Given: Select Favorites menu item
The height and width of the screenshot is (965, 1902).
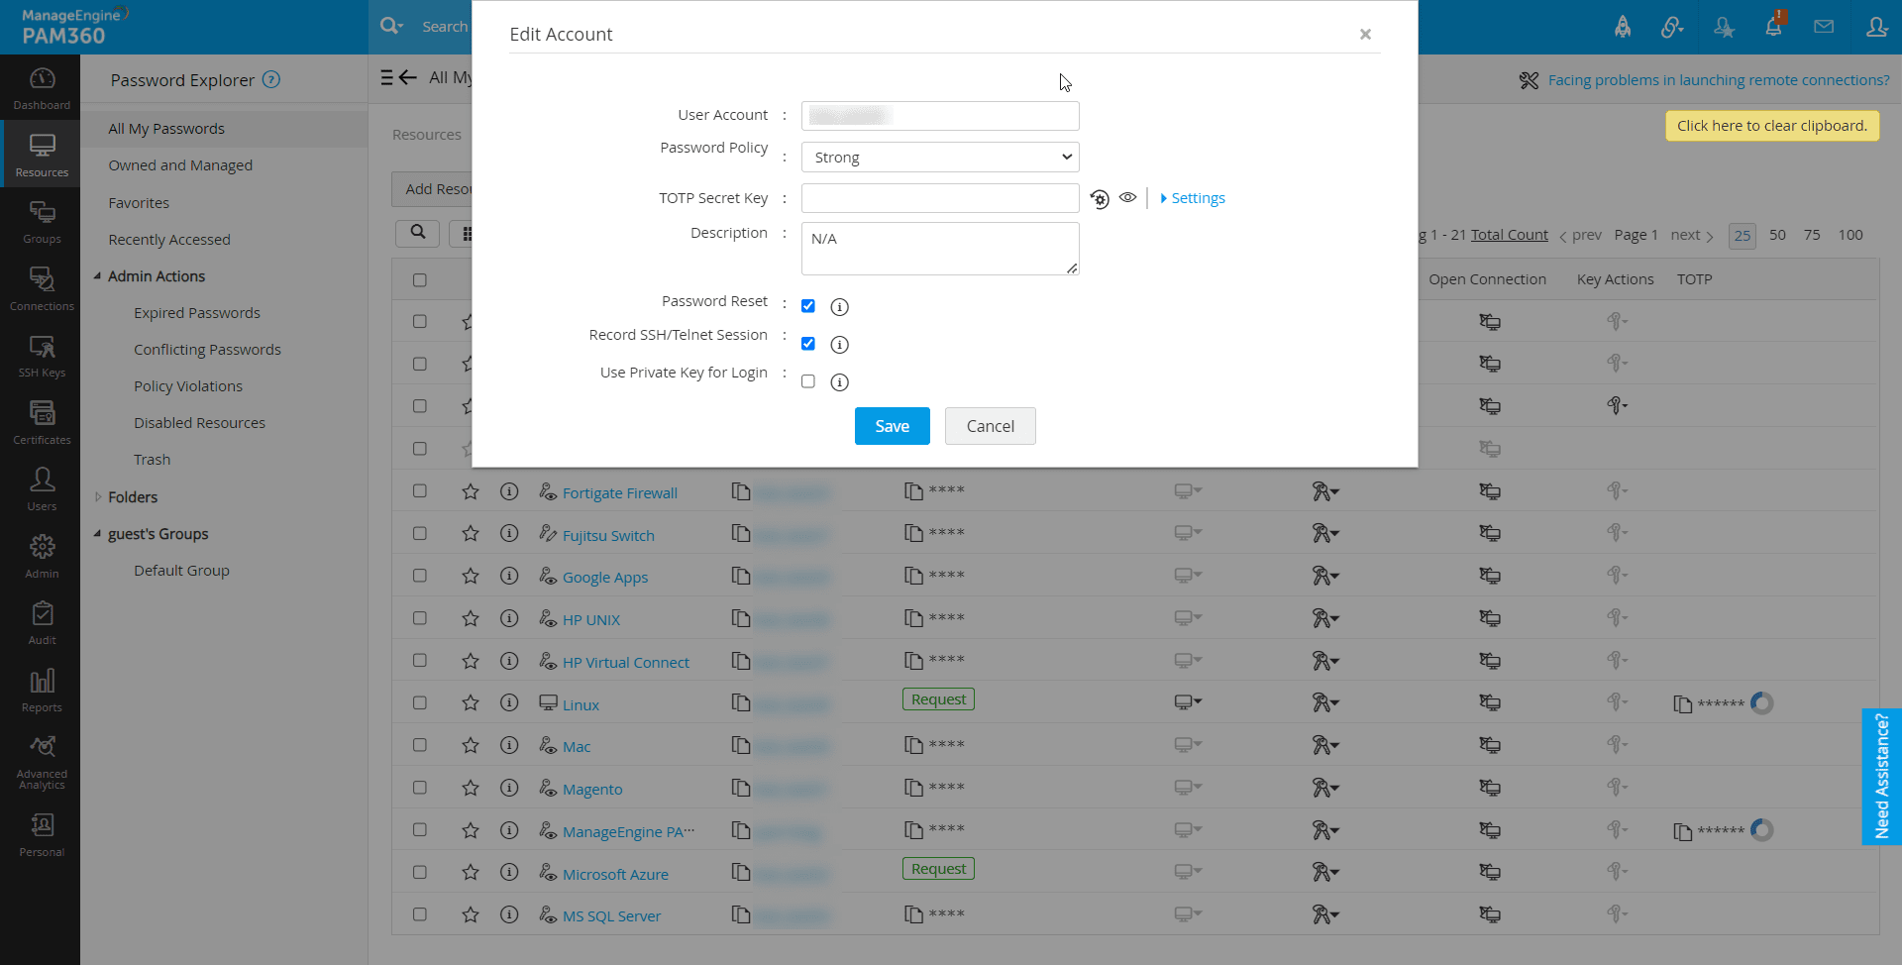Looking at the screenshot, I should (x=139, y=203).
